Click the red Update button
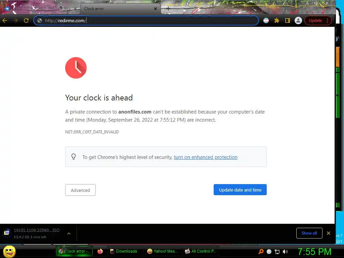The width and height of the screenshot is (344, 258). point(315,20)
